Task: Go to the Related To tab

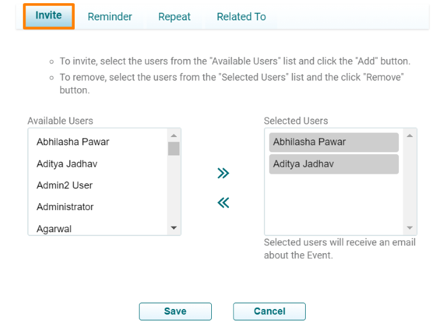Action: point(241,17)
